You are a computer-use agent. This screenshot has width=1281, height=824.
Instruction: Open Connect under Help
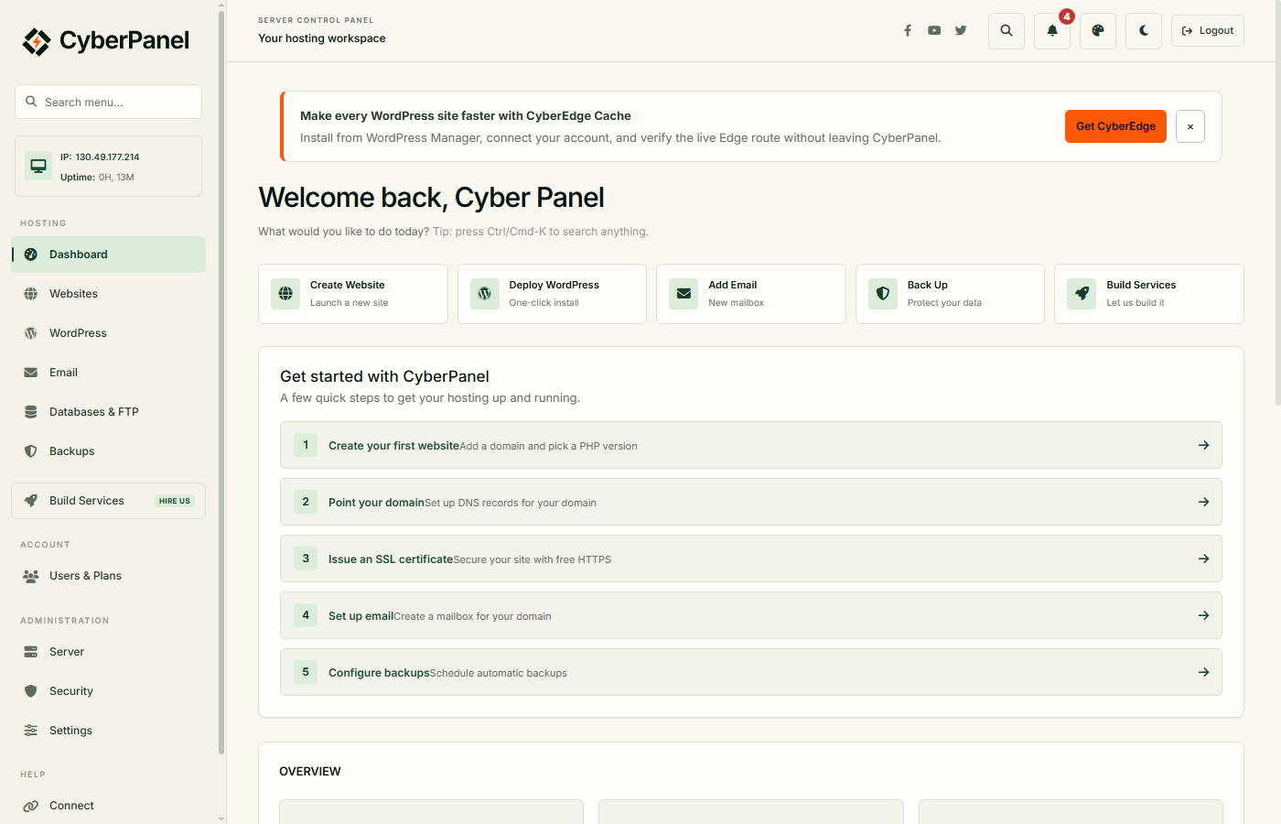tap(108, 806)
